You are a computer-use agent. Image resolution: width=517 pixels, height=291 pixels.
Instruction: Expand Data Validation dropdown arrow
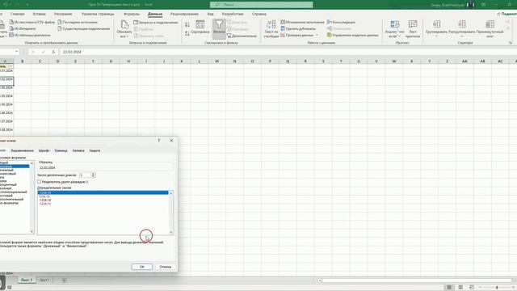pyautogui.click(x=317, y=35)
